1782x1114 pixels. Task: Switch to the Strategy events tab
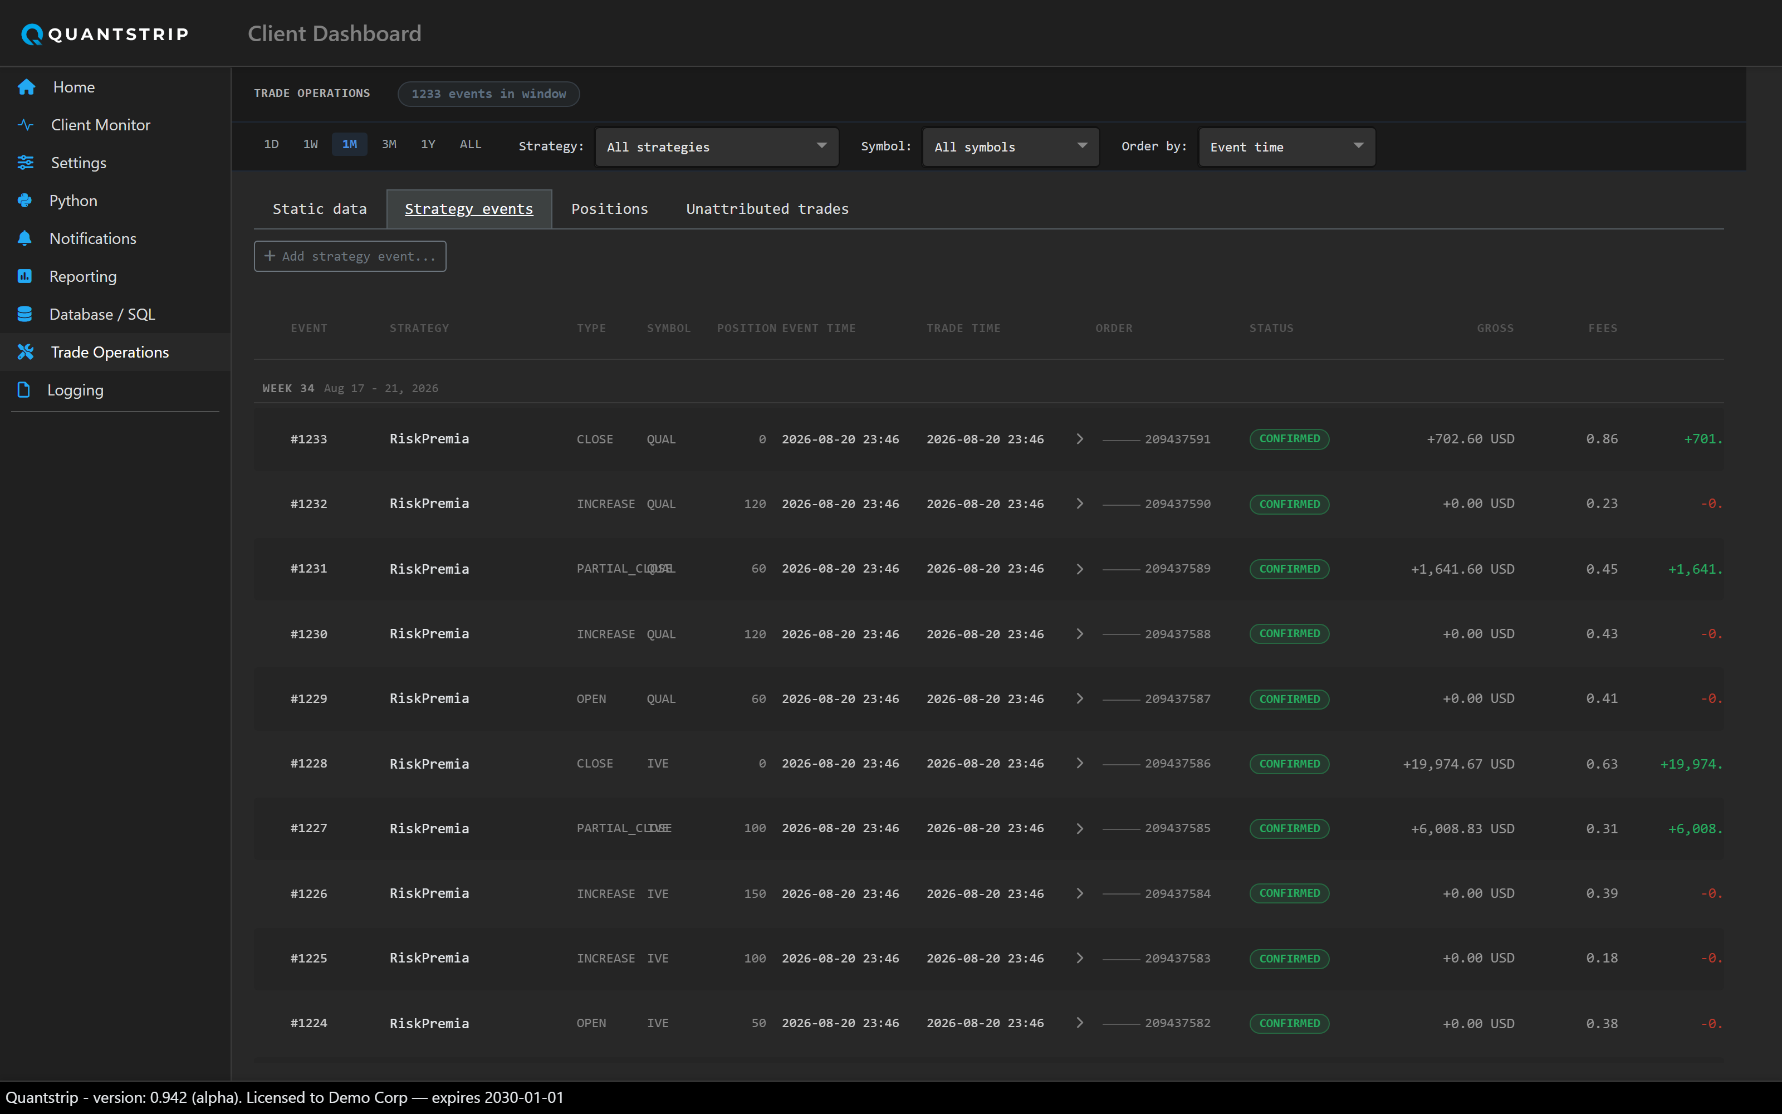pos(469,209)
